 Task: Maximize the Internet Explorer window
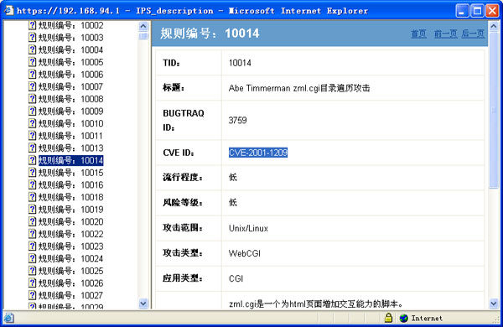coord(477,11)
